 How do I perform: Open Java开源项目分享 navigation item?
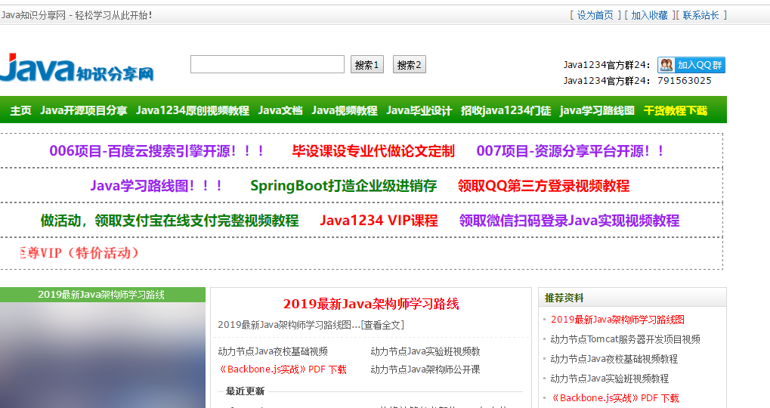(x=83, y=110)
